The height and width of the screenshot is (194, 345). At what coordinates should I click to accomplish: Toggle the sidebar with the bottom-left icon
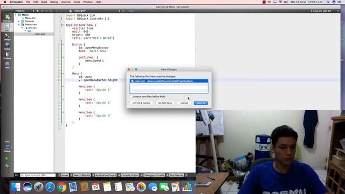click(x=17, y=175)
